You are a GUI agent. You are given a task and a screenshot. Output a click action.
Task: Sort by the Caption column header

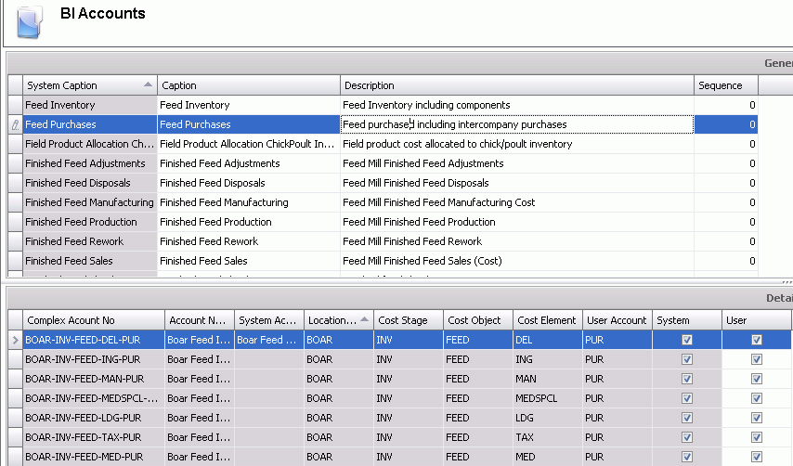248,85
